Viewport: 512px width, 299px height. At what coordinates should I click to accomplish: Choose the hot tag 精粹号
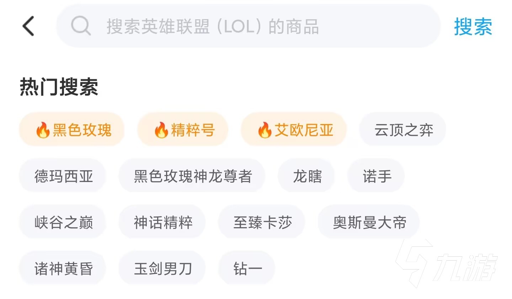click(x=183, y=130)
